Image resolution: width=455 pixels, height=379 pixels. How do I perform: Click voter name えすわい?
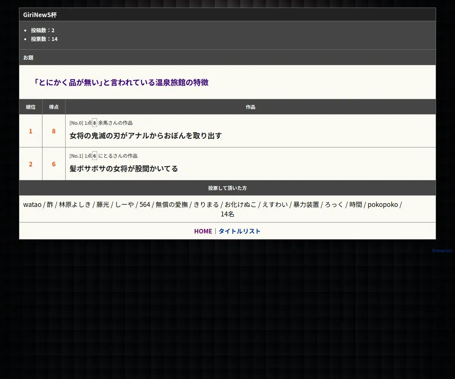(x=275, y=205)
